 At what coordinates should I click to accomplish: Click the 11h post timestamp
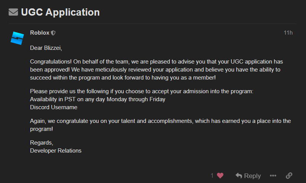pyautogui.click(x=288, y=33)
